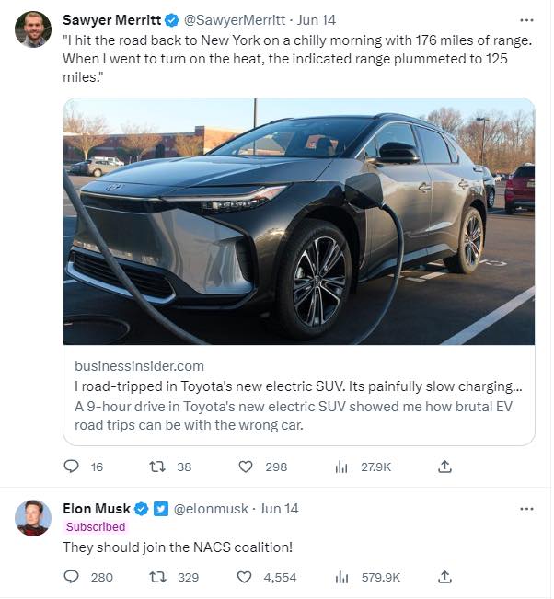The width and height of the screenshot is (554, 599).
Task: Click the @elonmusk handle
Action: tap(211, 509)
